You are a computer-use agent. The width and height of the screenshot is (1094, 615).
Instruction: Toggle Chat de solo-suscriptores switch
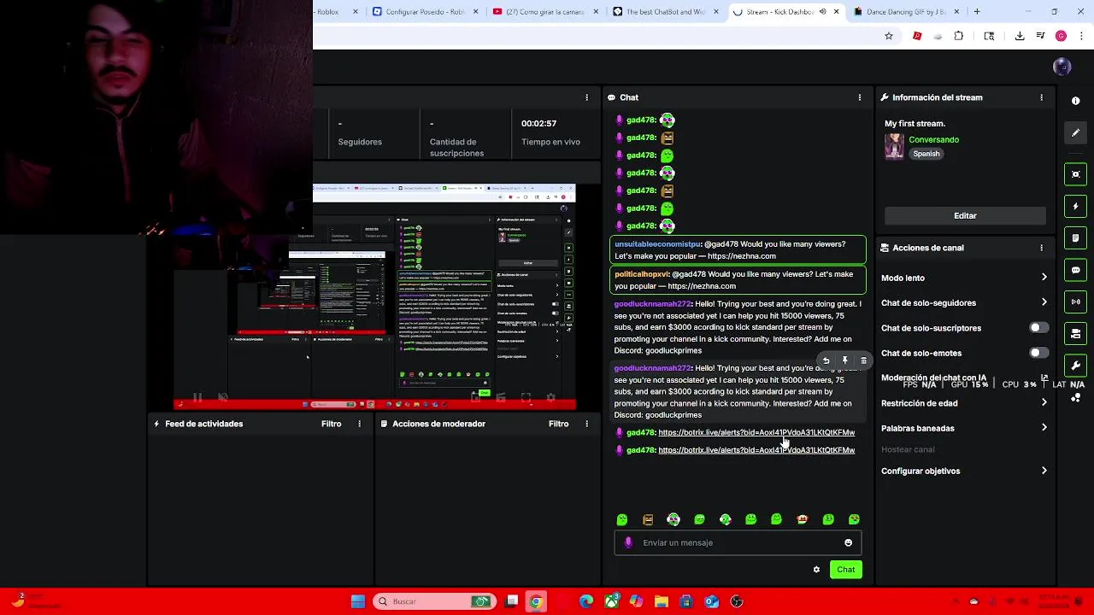[1038, 328]
